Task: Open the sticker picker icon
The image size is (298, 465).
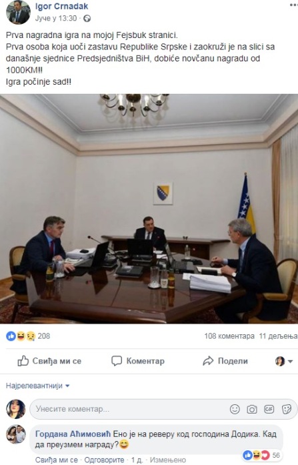Action: tap(286, 409)
